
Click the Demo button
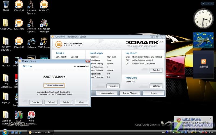tap(153, 93)
